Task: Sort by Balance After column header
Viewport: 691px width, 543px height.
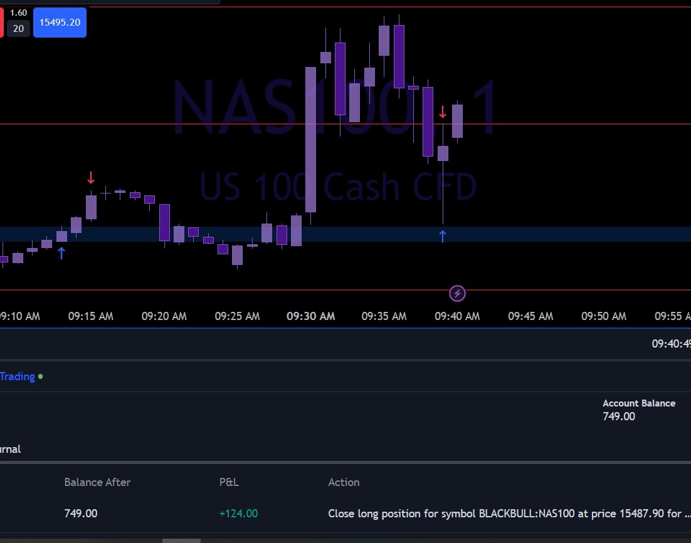Action: pyautogui.click(x=97, y=482)
